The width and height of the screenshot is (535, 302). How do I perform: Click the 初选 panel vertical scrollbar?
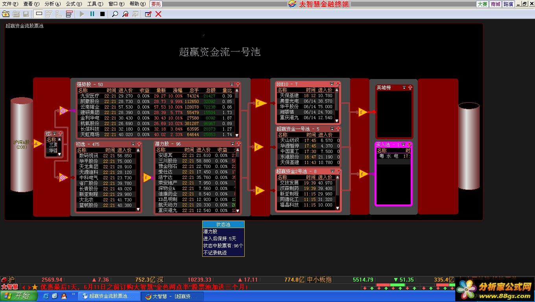[138, 180]
